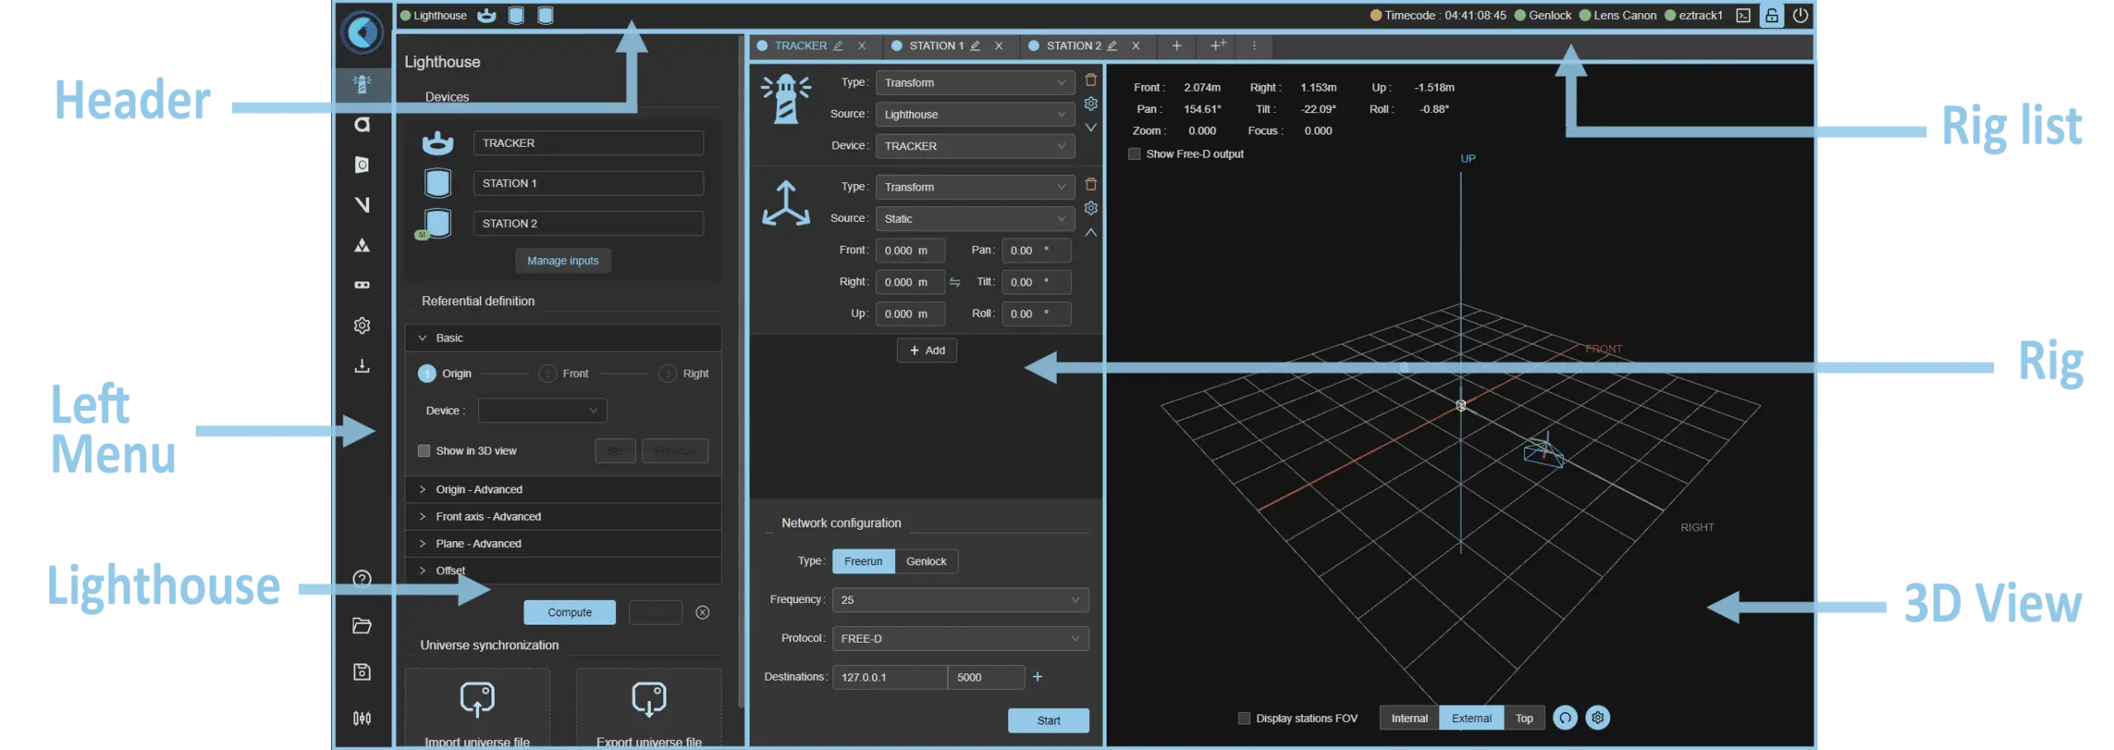Expand the Origin - Advanced section
The image size is (2114, 750).
(479, 489)
